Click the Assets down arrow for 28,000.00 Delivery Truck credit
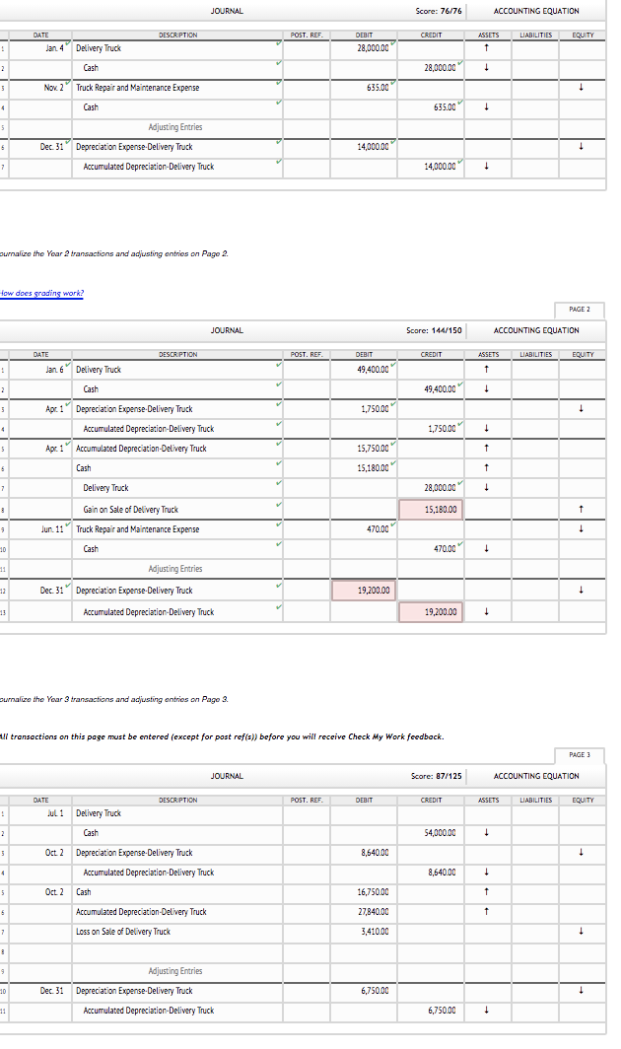The height and width of the screenshot is (1049, 621). (x=487, y=488)
